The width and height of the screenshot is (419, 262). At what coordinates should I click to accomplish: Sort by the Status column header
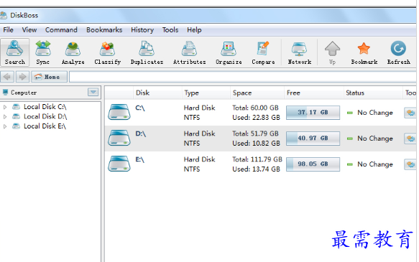[373, 93]
